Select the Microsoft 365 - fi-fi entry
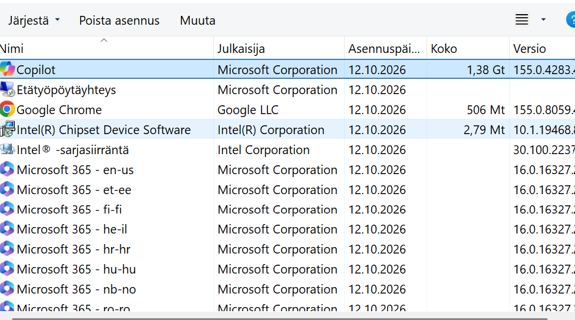Screen dimensions: 575x320 pos(69,209)
